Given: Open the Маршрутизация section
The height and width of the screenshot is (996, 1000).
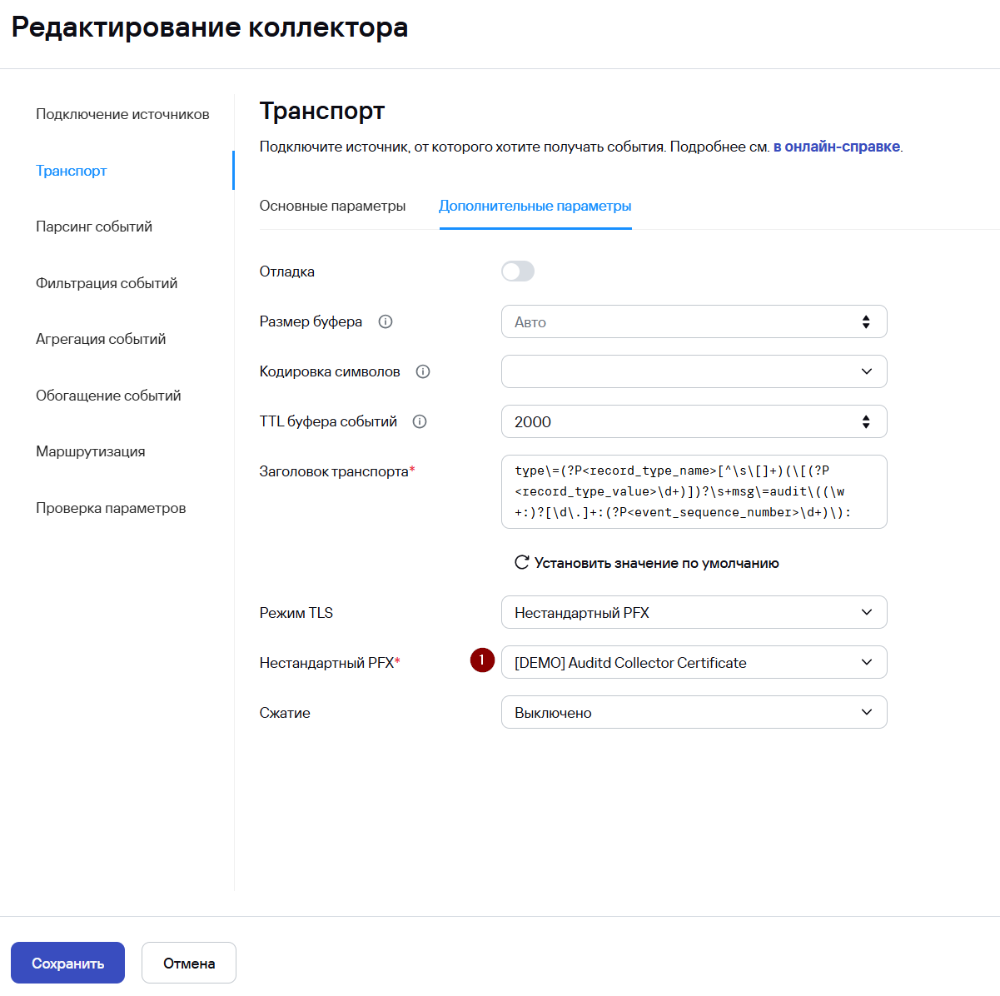Looking at the screenshot, I should (x=91, y=451).
